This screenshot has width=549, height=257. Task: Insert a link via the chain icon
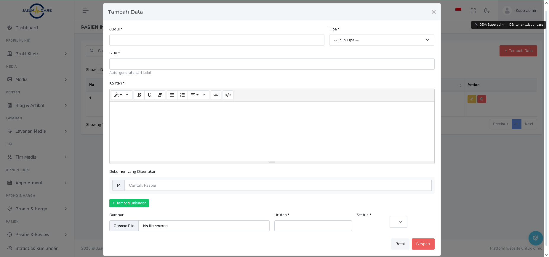coord(216,95)
